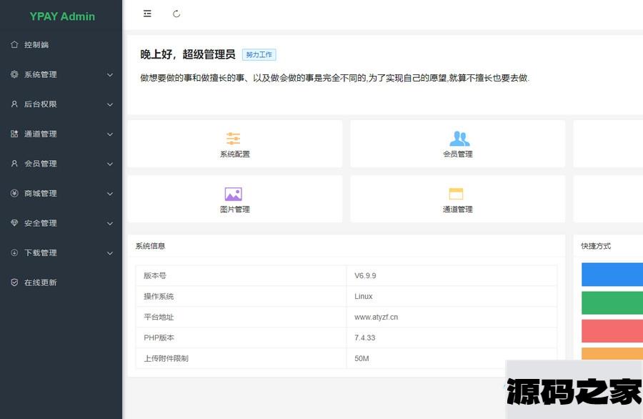Click the 上传附件限制 row label
This screenshot has height=419, width=643.
pyautogui.click(x=166, y=358)
